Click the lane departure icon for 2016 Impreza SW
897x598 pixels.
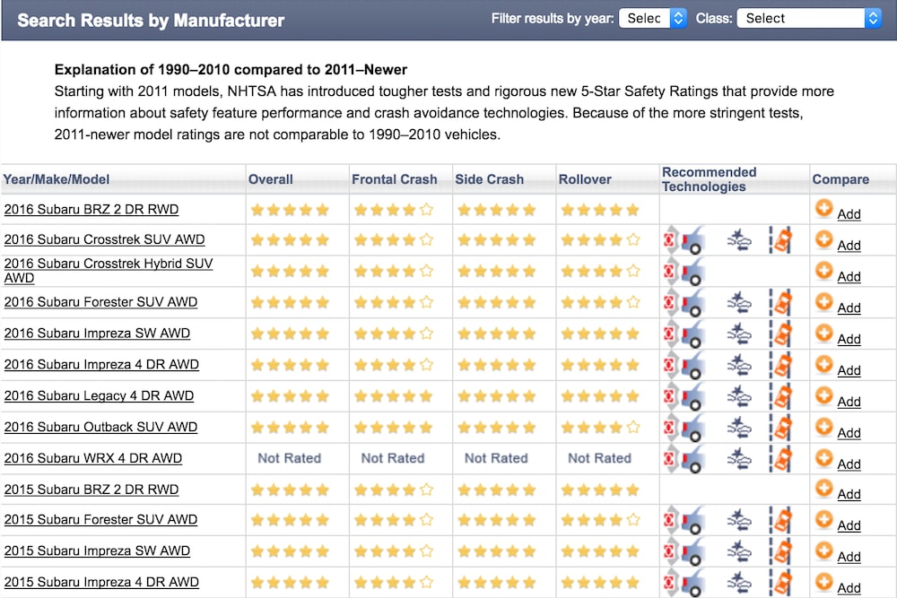click(x=780, y=334)
